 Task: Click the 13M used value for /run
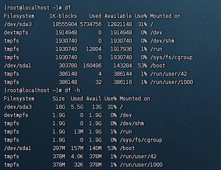[x=79, y=132]
